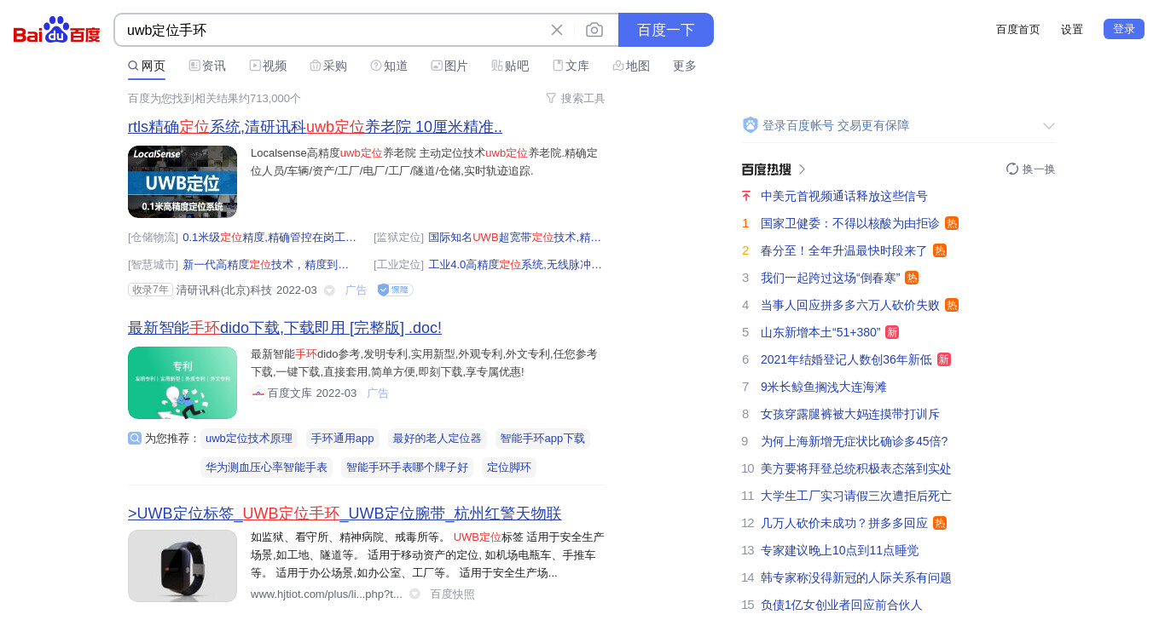This screenshot has height=620, width=1165.
Task: Open 新一代高精度定位技术 sublink
Action: click(x=266, y=265)
